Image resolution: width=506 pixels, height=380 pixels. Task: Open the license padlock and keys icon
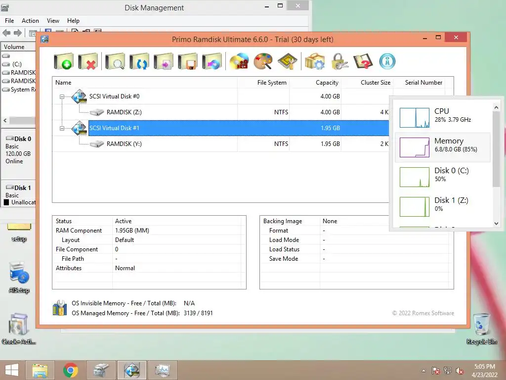pos(339,61)
